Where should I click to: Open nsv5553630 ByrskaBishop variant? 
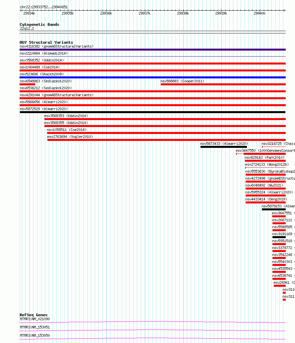coord(270,171)
